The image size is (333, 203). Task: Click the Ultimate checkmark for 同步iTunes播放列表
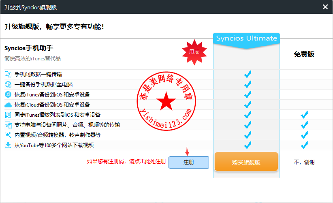[248, 115]
